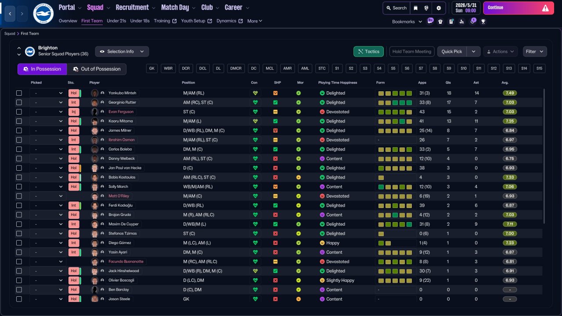
Task: Open the settings gear icon
Action: [x=438, y=8]
